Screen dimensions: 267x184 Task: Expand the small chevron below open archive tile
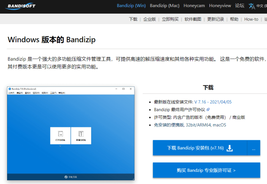(60, 146)
